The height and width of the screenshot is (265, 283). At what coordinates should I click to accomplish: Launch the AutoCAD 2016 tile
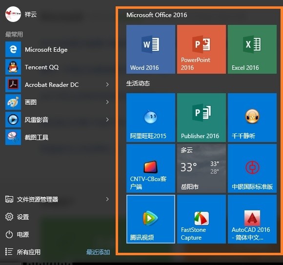[252, 219]
